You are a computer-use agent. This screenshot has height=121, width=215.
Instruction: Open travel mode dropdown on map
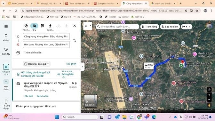point(90,26)
